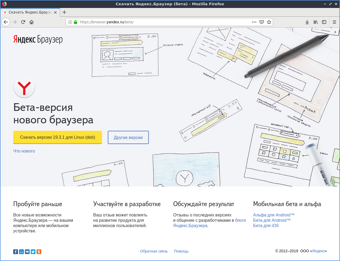Open page actions three-dot menu
340x261 pixels.
254,22
